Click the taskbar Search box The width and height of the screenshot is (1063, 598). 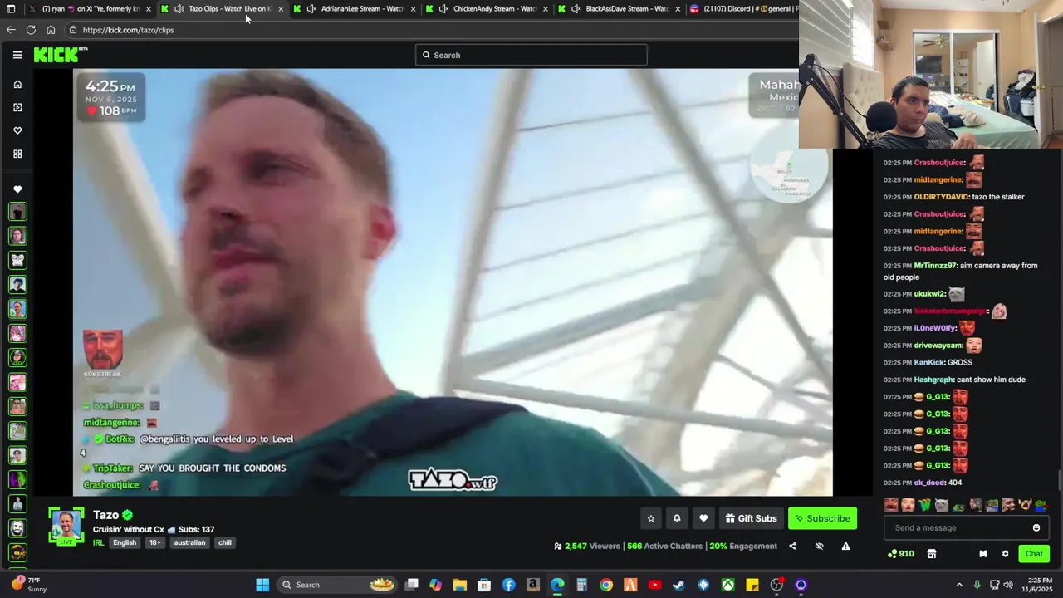pos(339,585)
